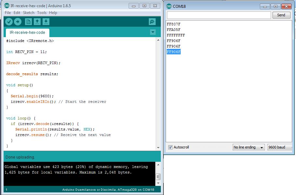This screenshot has height=195, width=296.
Task: Click the int RECV_PIN = 11 line
Action: (x=26, y=52)
